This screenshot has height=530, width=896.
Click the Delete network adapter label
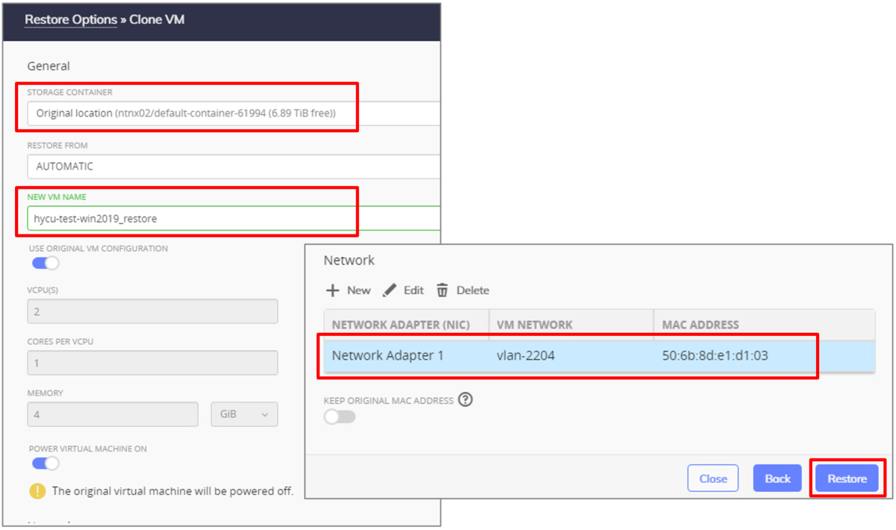(x=473, y=290)
